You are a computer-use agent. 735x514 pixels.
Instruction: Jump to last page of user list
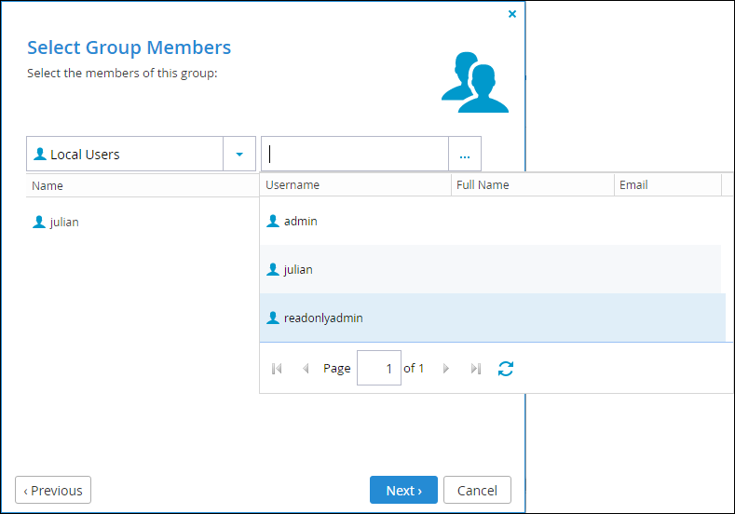[476, 369]
